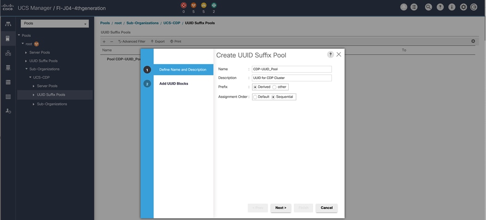This screenshot has width=486, height=220.
Task: Open the SAN sidebar icon
Action: point(8,67)
